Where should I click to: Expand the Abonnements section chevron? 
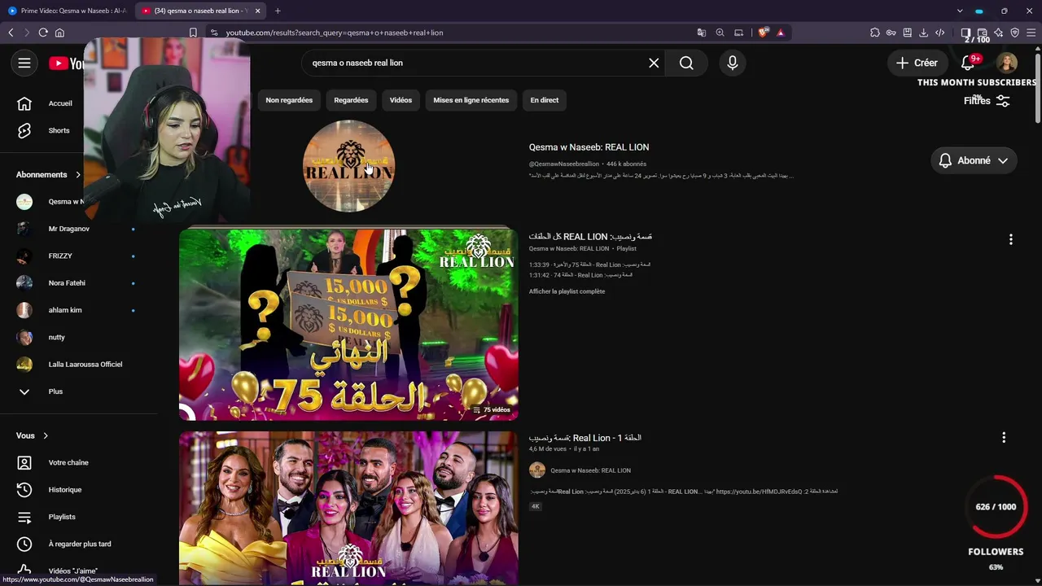point(78,175)
